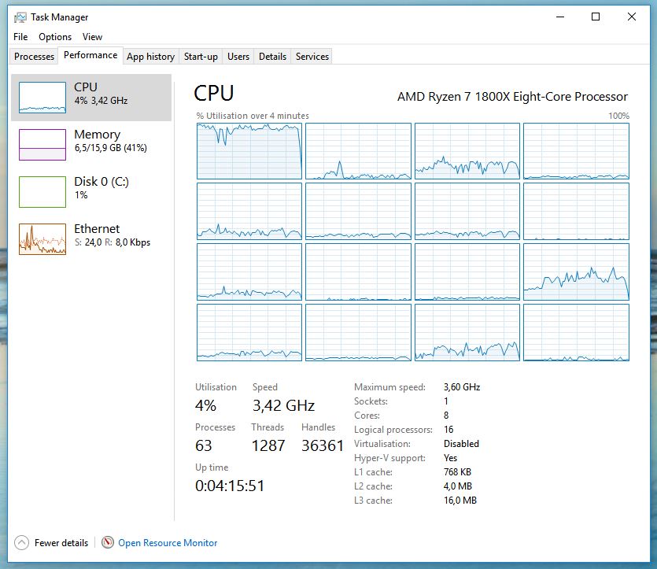Select the CPU mini graph thumbnail in sidebar
The width and height of the screenshot is (657, 569).
(42, 97)
